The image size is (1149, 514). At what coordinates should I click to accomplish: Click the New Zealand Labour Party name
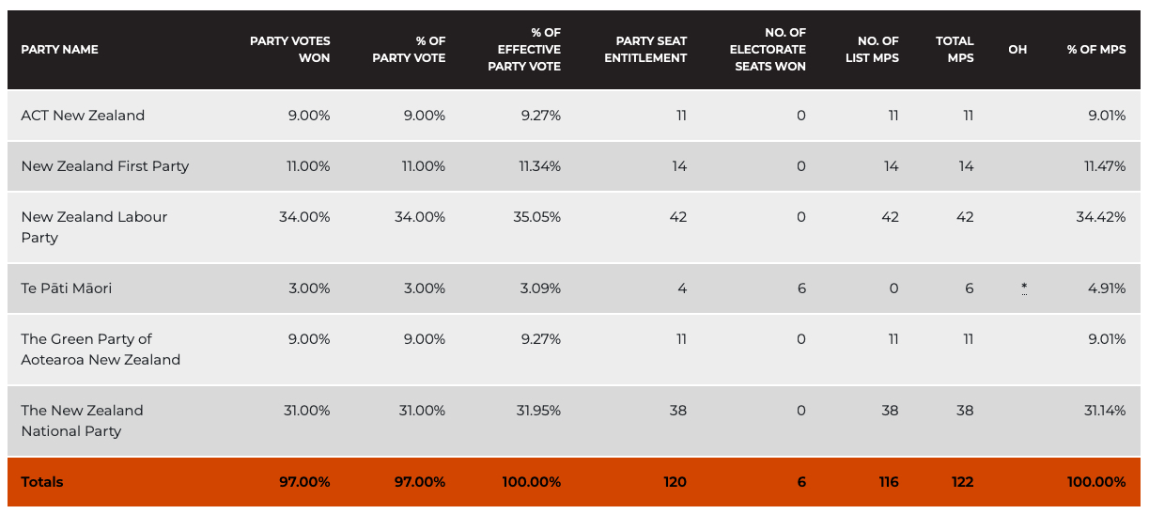[x=94, y=226]
